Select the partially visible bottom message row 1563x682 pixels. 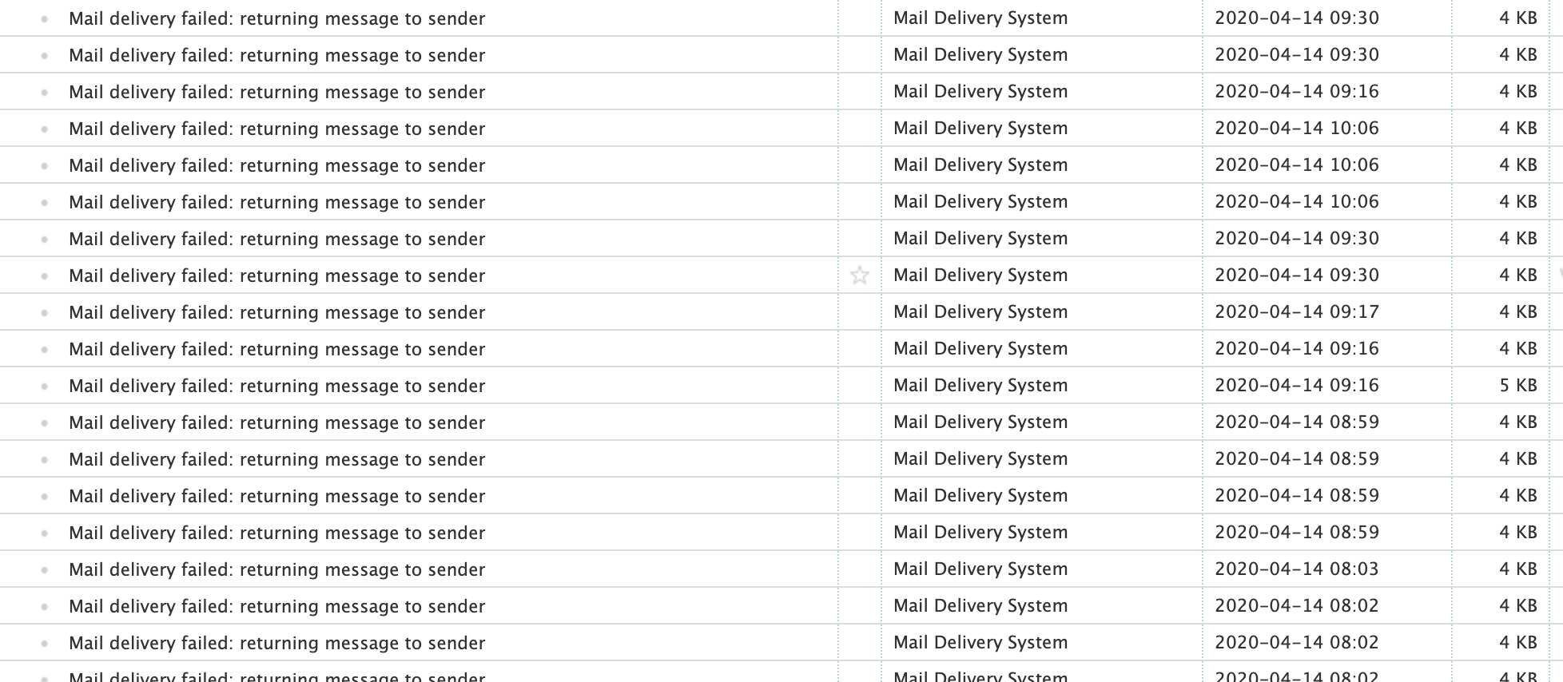[x=781, y=672]
